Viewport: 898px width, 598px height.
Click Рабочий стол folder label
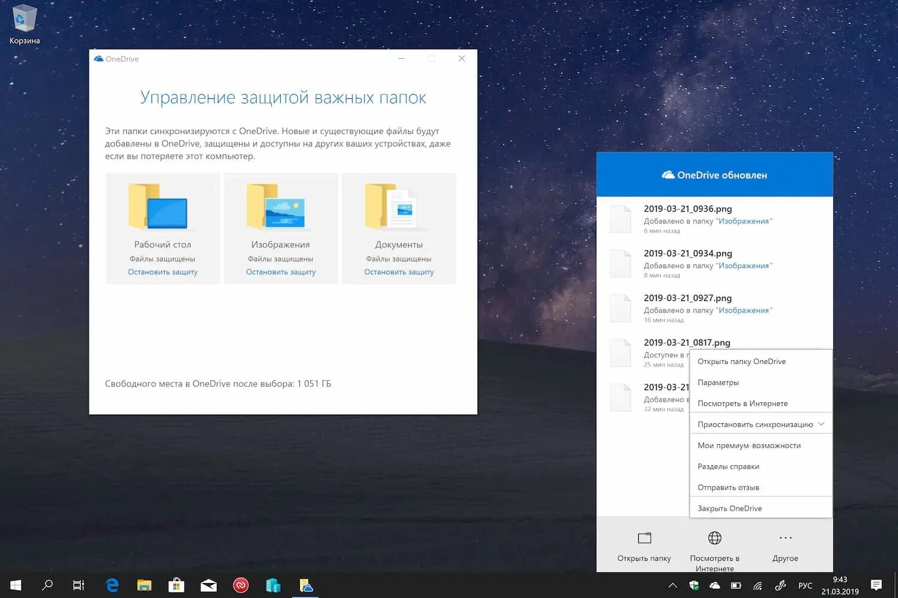coord(162,245)
